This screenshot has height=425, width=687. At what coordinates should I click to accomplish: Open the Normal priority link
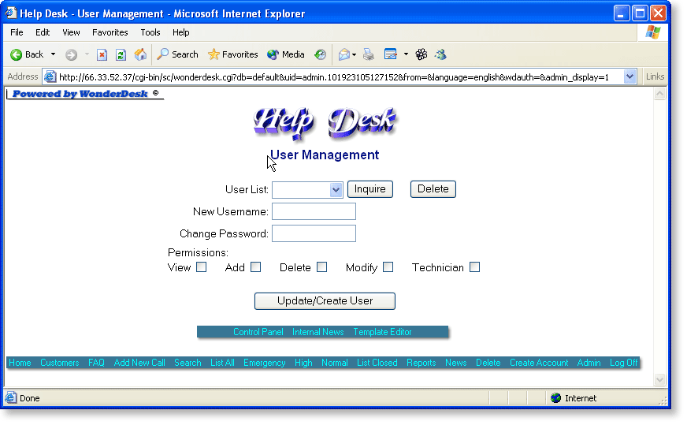(335, 363)
